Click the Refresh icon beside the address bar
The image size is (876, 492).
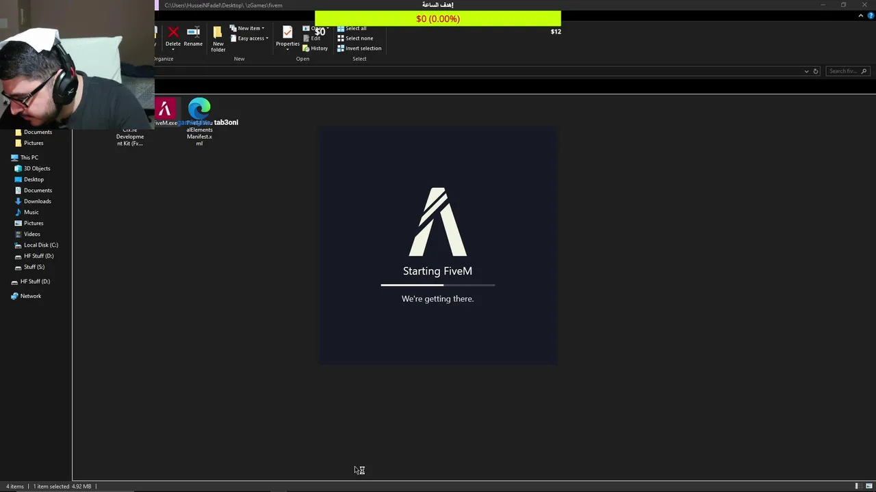click(815, 71)
